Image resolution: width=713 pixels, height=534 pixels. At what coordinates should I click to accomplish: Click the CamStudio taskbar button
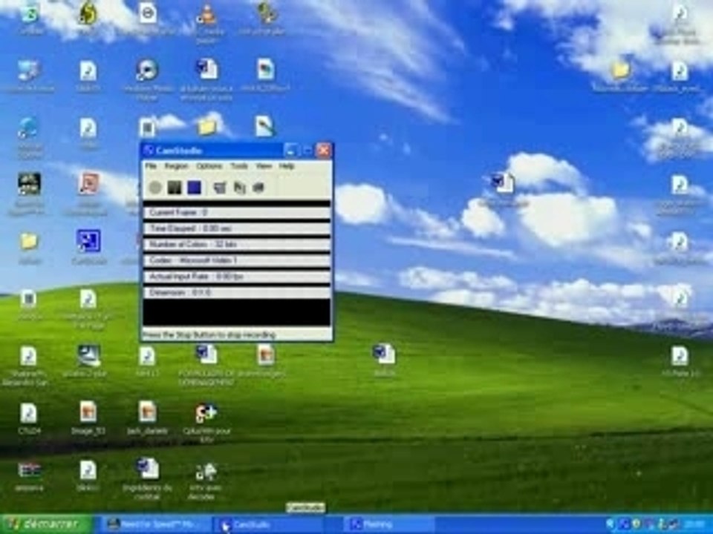pyautogui.click(x=268, y=524)
